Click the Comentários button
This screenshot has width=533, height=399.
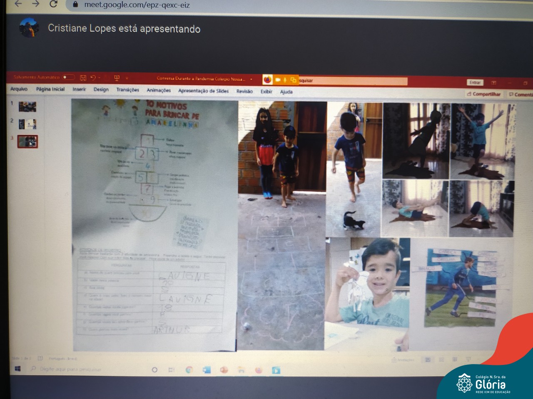521,94
